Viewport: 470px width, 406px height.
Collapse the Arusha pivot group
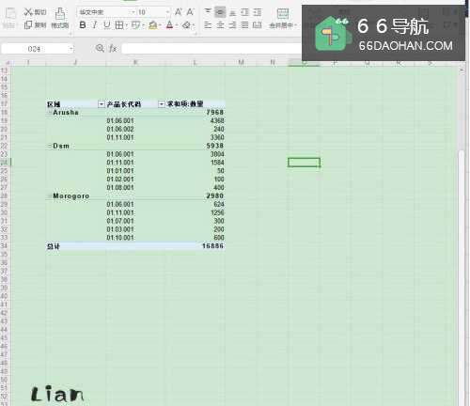(50, 112)
